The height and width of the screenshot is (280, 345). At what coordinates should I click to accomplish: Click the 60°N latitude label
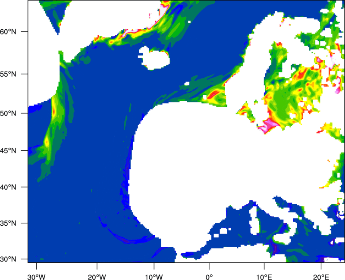pyautogui.click(x=8, y=31)
